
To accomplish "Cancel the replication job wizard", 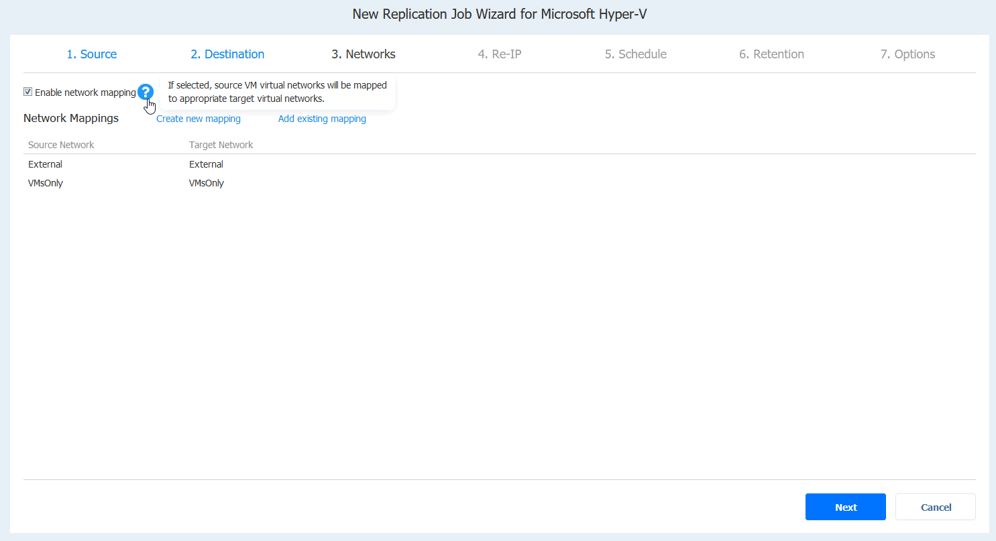I will (936, 507).
